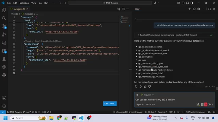Image resolution: width=218 pixels, height=122 pixels.
Task: Open Remote Explorer view in activity bar
Action: coord(4,43)
